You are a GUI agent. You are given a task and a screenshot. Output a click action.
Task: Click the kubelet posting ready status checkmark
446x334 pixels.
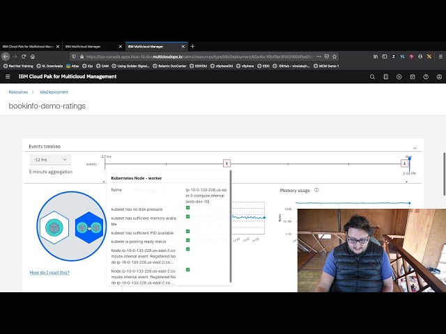[x=187, y=240]
